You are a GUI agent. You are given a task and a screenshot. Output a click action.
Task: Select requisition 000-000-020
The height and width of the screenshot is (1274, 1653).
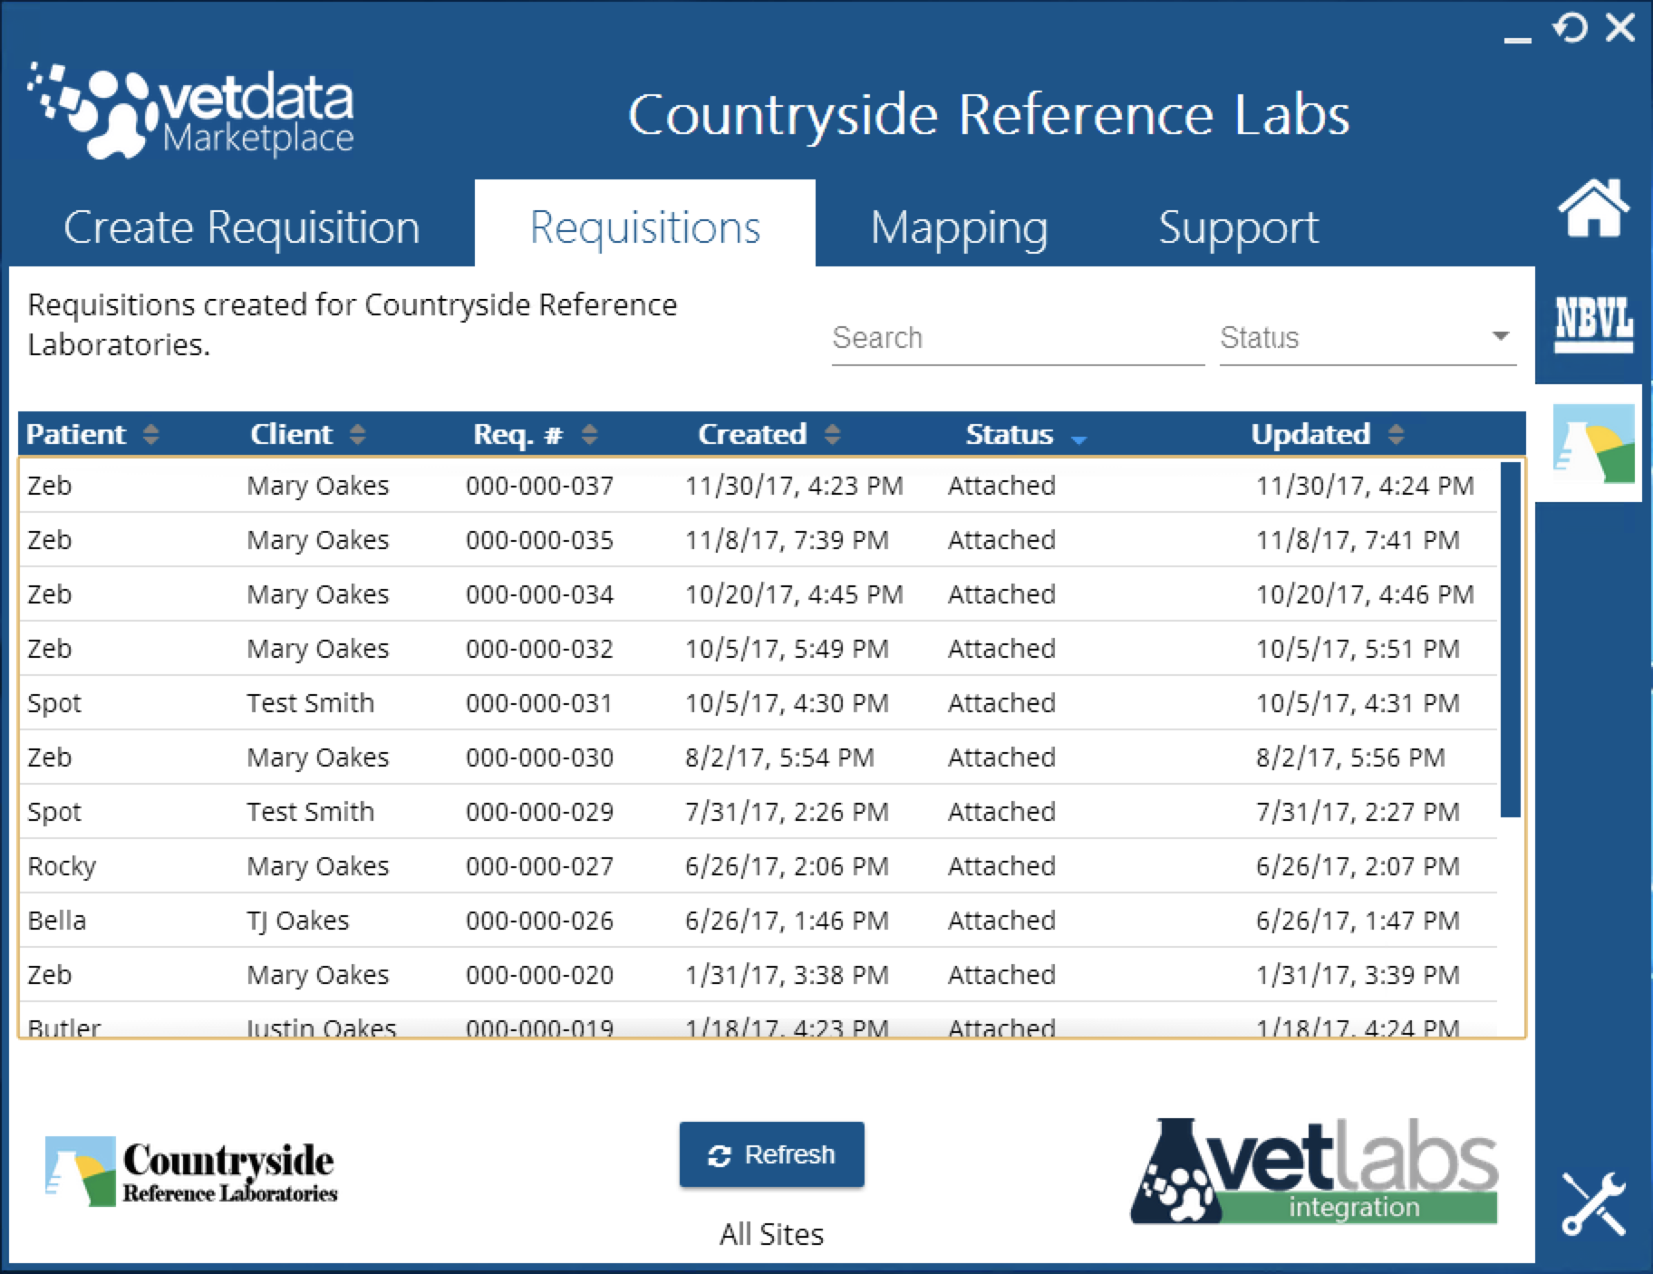click(x=758, y=975)
